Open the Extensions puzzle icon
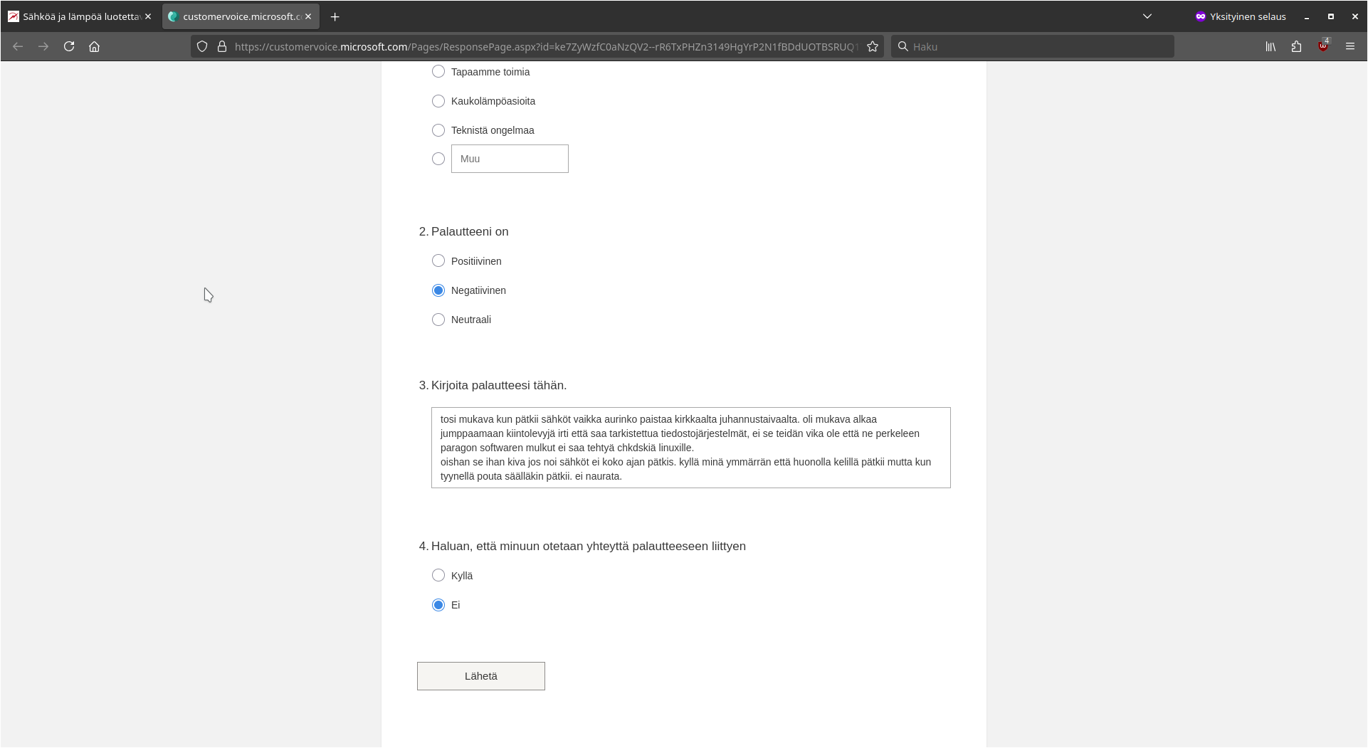 (1296, 46)
